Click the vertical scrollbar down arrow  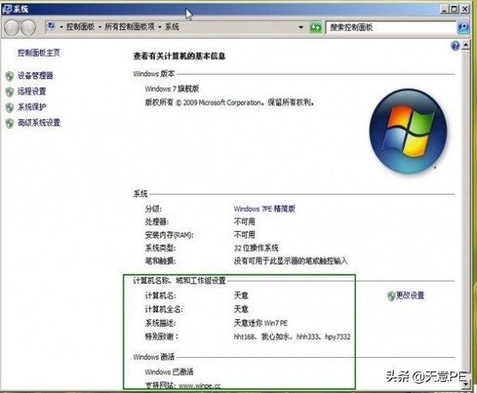tap(466, 384)
